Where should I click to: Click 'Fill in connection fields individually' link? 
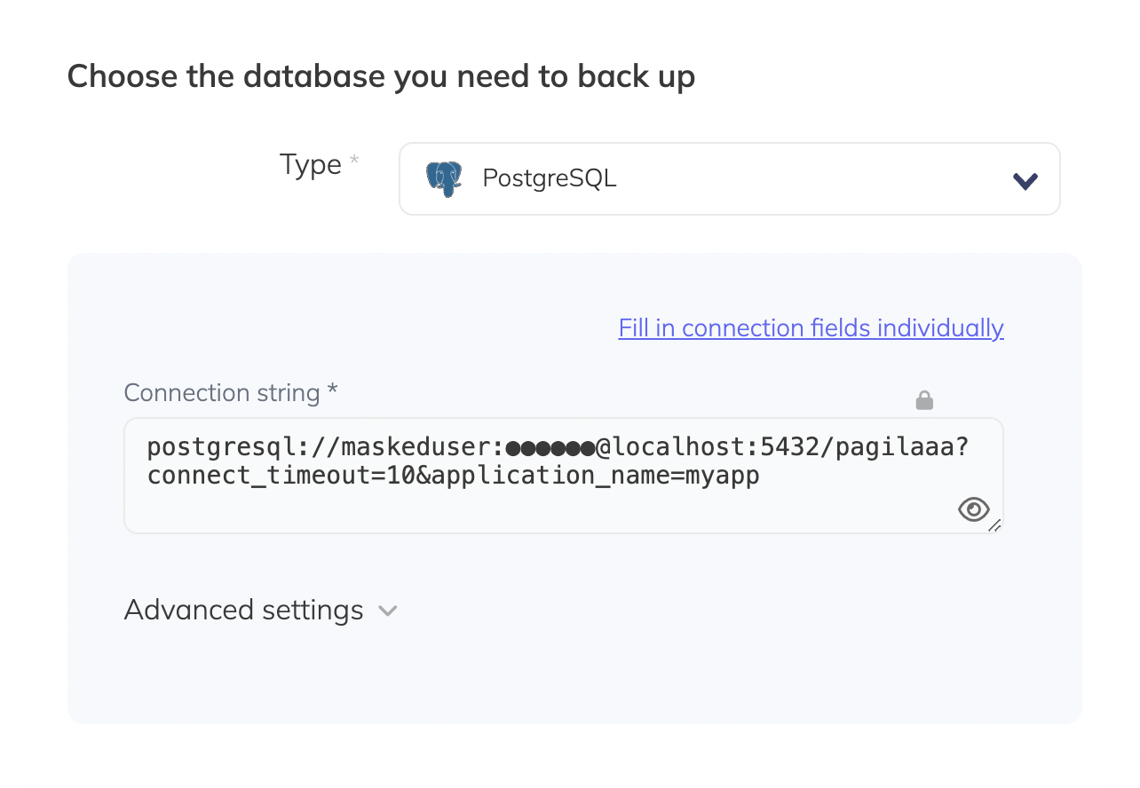(811, 328)
